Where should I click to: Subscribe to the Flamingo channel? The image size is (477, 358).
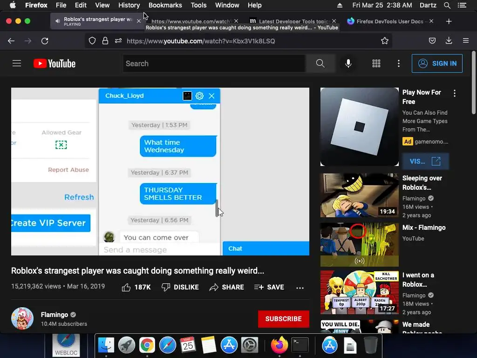pyautogui.click(x=284, y=319)
